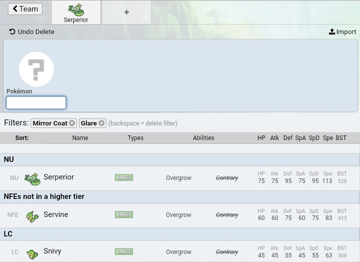Image resolution: width=360 pixels, height=262 pixels.
Task: Click struck-through Contrary in Servine's row
Action: click(227, 215)
